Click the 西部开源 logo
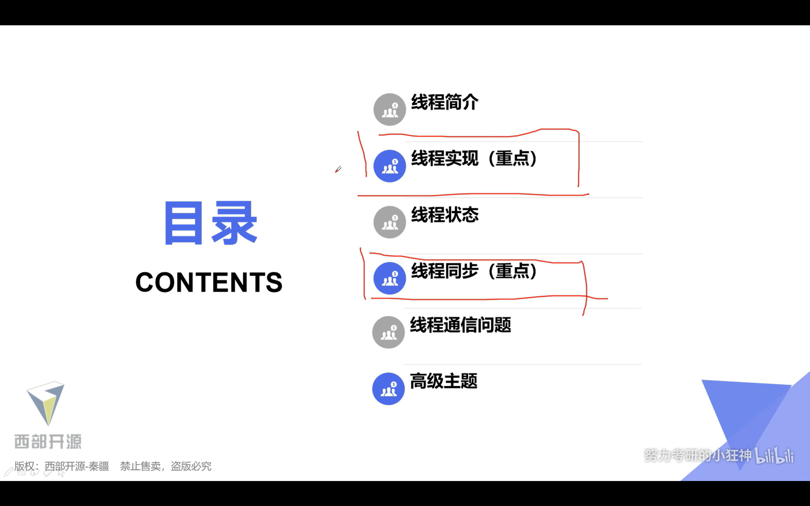This screenshot has width=810, height=506. click(x=47, y=415)
